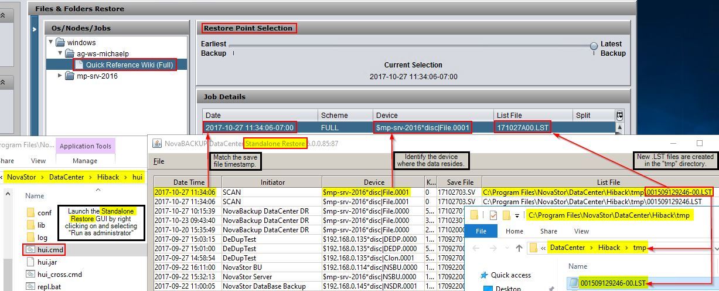Click Job Details scrollbar up arrow

(x=620, y=126)
